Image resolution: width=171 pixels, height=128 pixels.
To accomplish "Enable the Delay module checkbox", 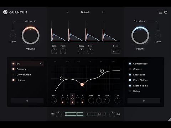I will (x=130, y=91).
